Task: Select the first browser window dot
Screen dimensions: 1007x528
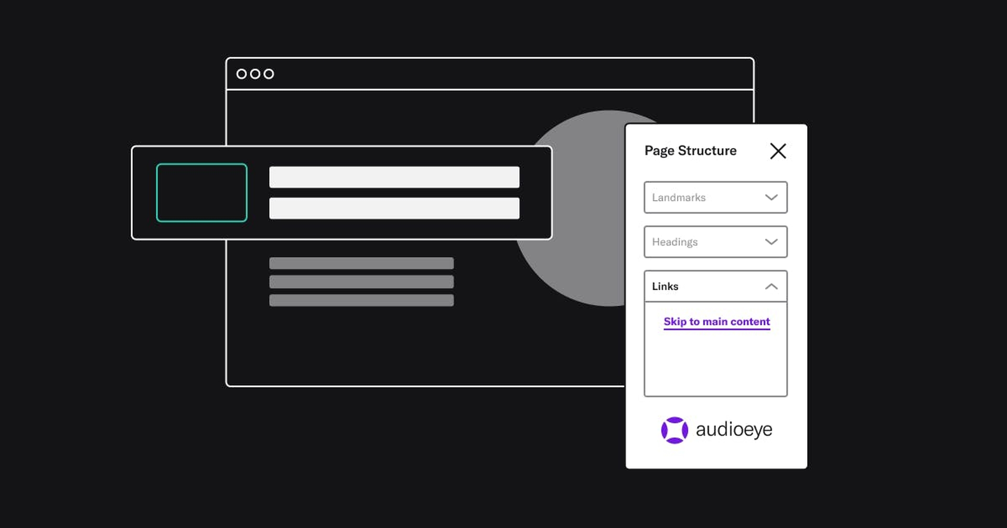Action: point(242,74)
